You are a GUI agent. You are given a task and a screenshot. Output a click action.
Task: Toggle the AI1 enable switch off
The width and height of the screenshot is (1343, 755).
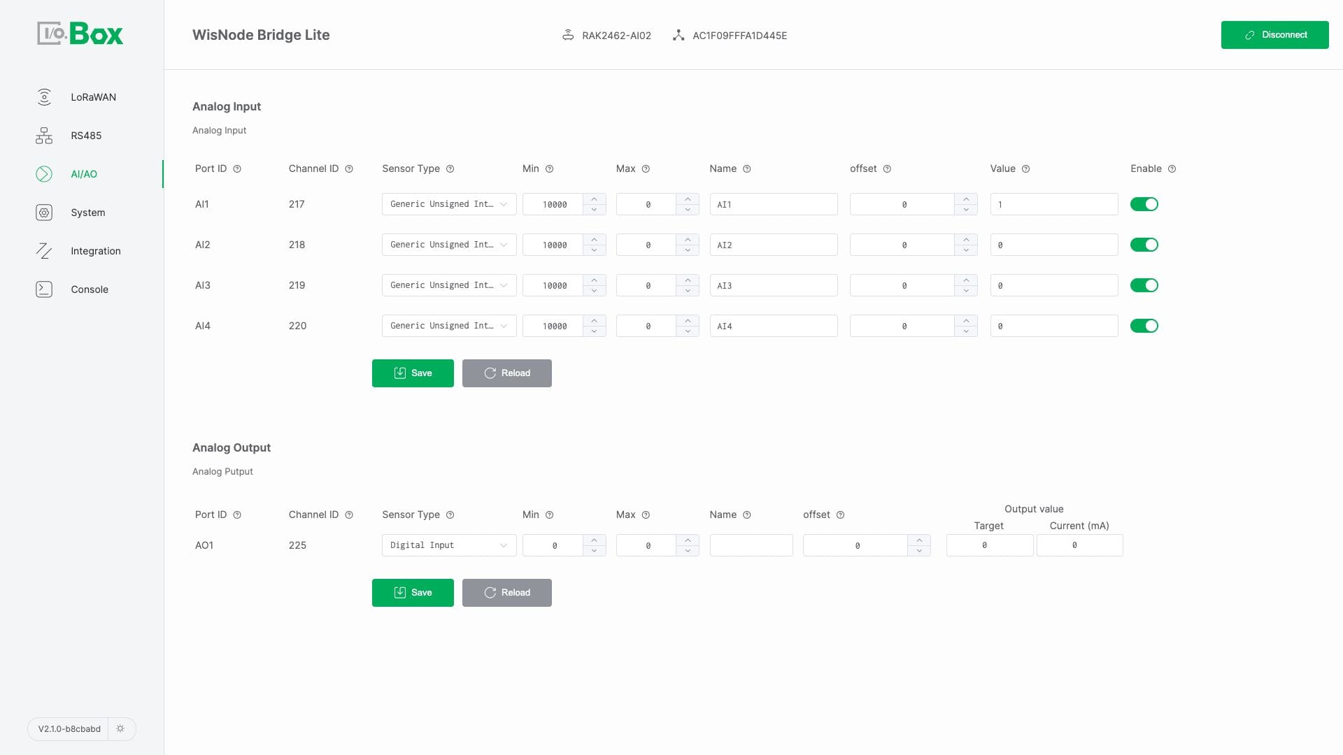point(1144,203)
